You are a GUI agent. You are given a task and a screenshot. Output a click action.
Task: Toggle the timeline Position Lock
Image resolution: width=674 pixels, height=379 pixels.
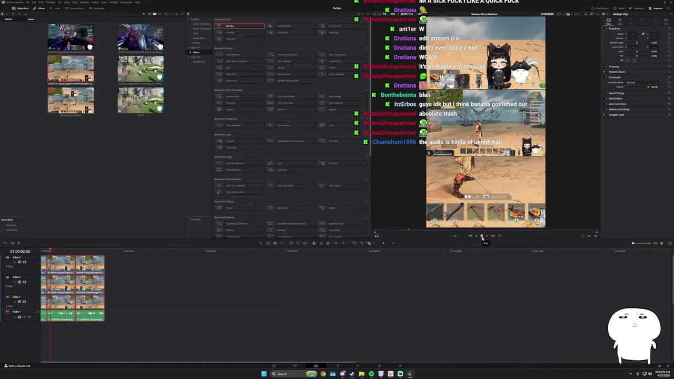point(328,243)
